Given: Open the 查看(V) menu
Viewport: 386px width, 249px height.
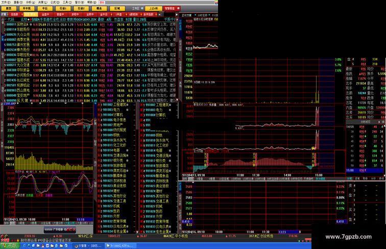Looking at the screenshot, I should tap(18, 2).
